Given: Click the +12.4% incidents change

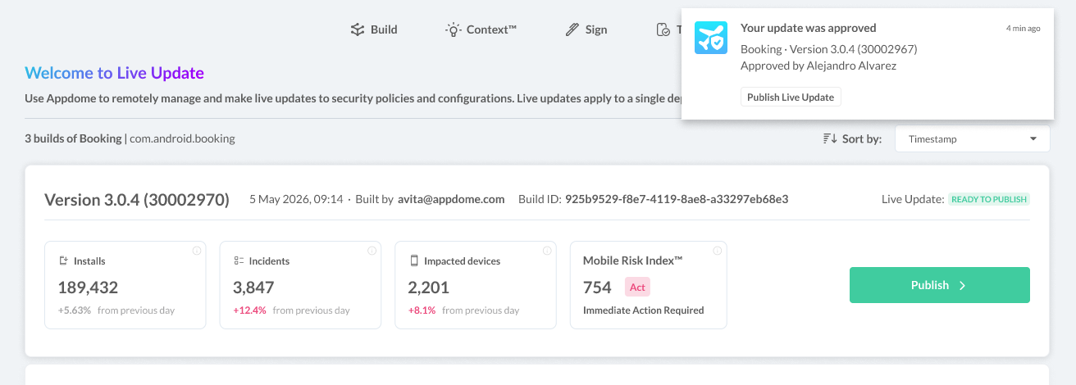Looking at the screenshot, I should tap(249, 310).
